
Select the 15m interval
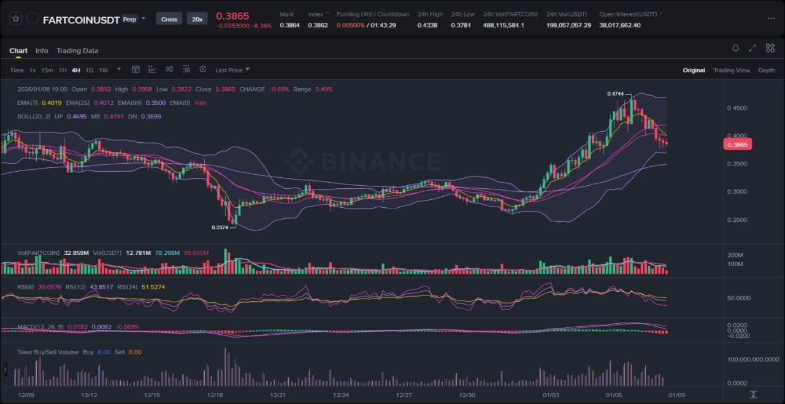pyautogui.click(x=47, y=70)
